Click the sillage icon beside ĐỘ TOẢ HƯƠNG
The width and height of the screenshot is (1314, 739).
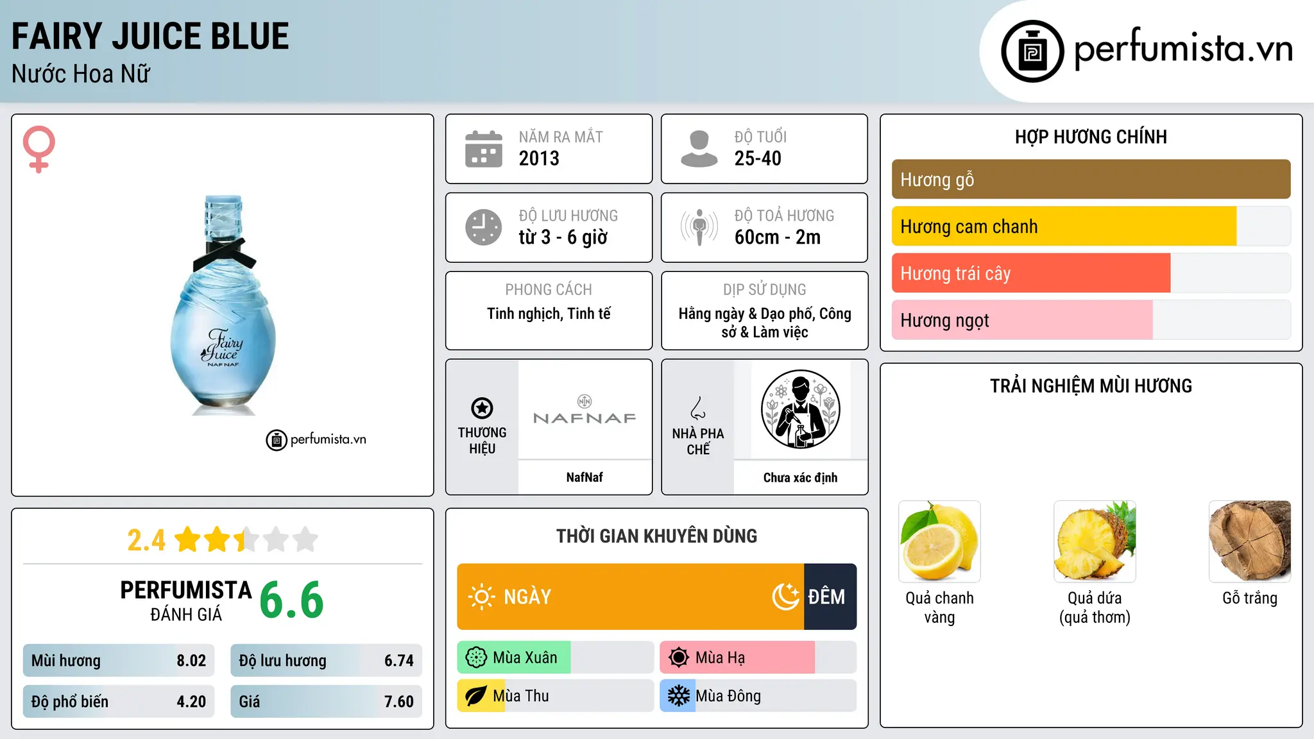(699, 227)
